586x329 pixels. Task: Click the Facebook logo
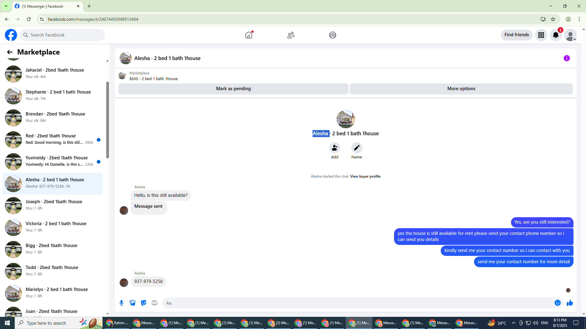point(11,35)
